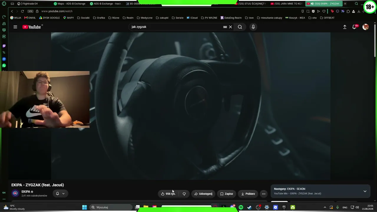377x212 pixels.
Task: Open the Różne bookmarks folder
Action: [114, 18]
